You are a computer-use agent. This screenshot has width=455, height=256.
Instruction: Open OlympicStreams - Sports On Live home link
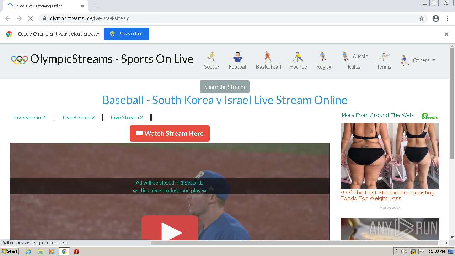[112, 59]
